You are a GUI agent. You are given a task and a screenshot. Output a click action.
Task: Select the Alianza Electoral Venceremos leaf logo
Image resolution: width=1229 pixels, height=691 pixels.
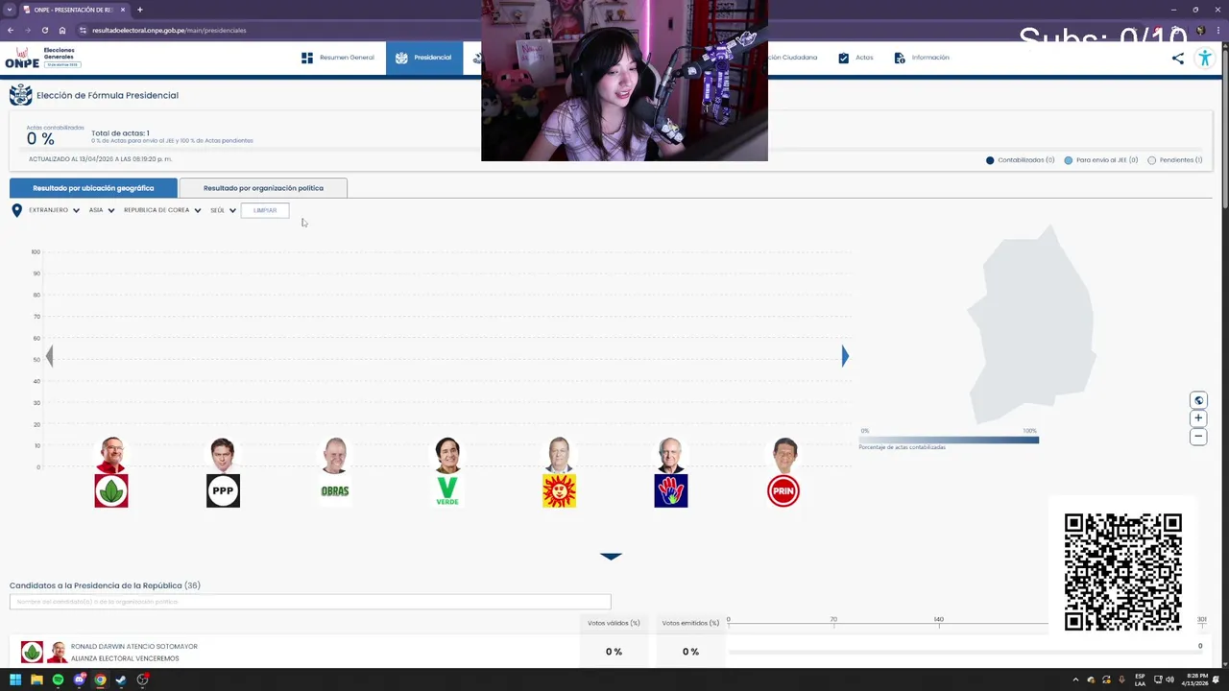pos(111,490)
